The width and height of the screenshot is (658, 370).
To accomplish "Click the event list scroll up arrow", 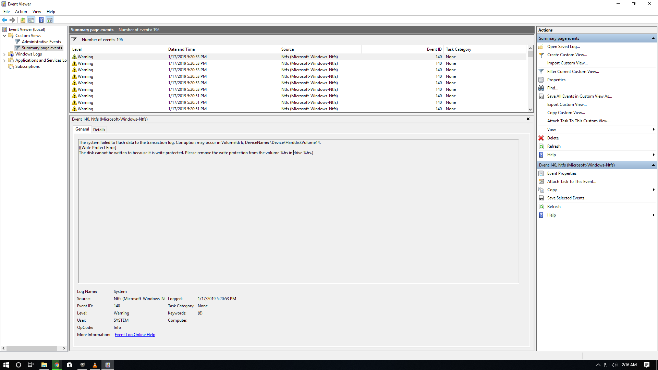I will pos(530,49).
